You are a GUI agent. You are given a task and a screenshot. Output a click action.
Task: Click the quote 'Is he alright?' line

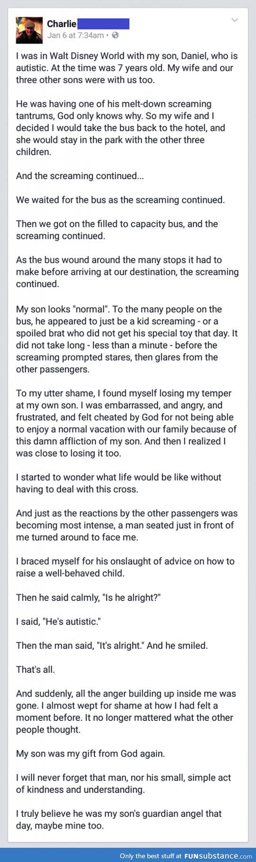88,597
